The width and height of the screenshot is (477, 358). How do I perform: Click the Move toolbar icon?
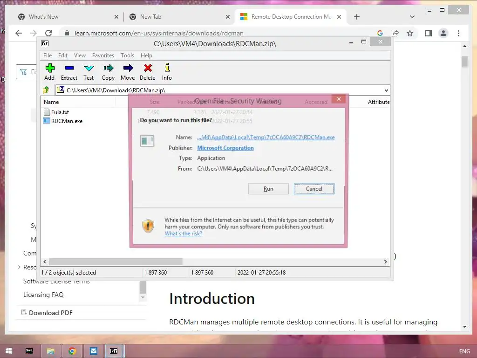pos(128,68)
